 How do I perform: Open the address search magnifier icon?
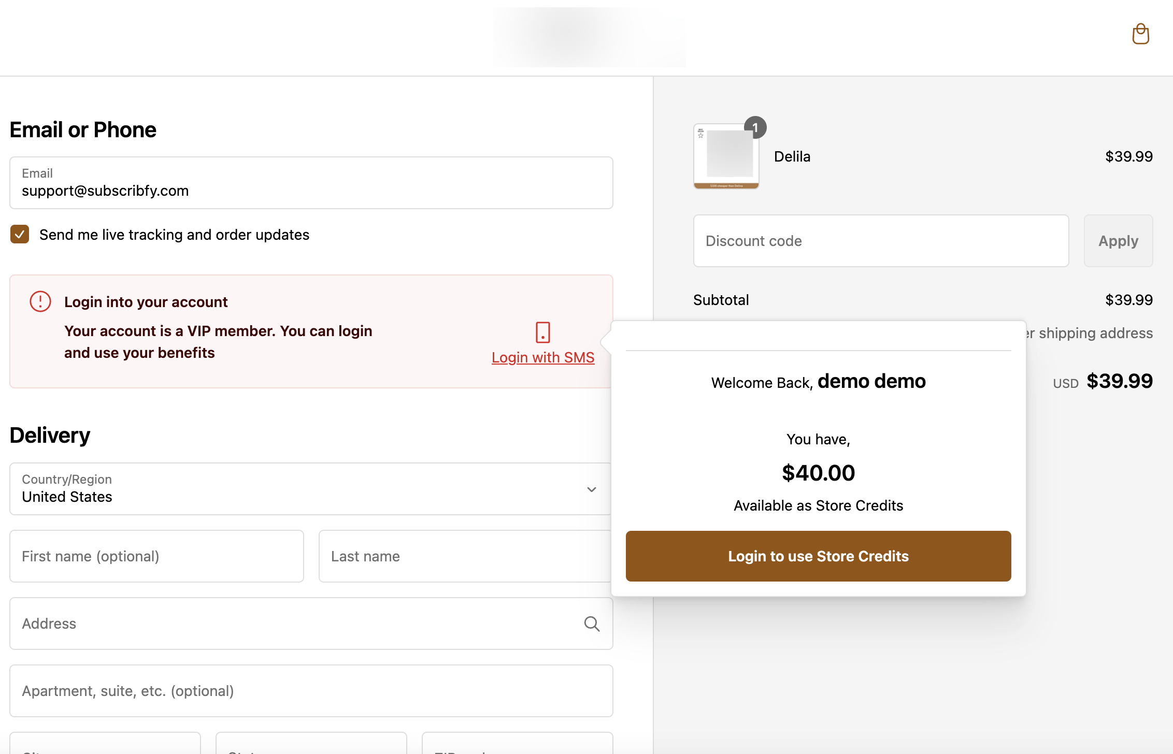591,624
